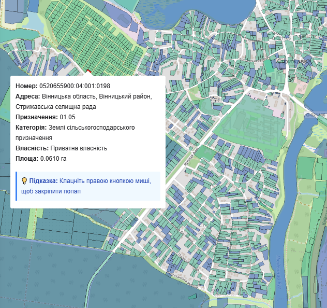The height and width of the screenshot is (308, 327).
Task: Click the Стрижавка settlement label on map
Action: point(294,61)
